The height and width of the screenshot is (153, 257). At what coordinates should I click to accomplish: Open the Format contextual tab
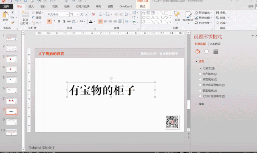click(x=143, y=6)
